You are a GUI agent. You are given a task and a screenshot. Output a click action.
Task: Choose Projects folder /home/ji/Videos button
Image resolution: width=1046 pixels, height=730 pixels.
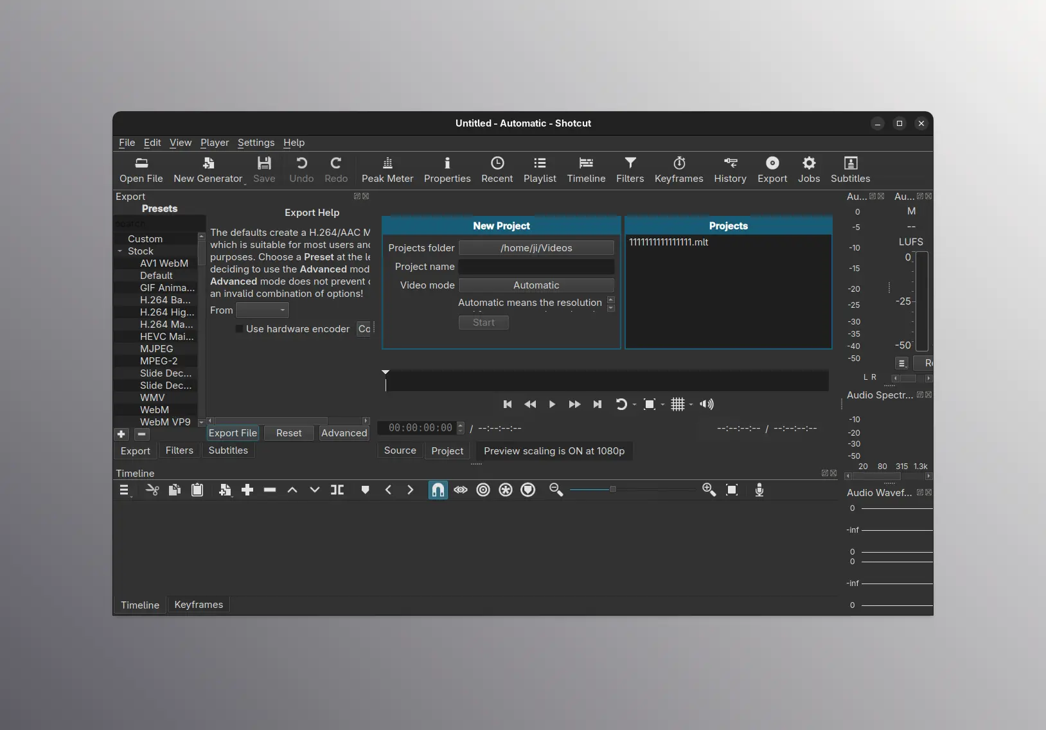(x=536, y=248)
